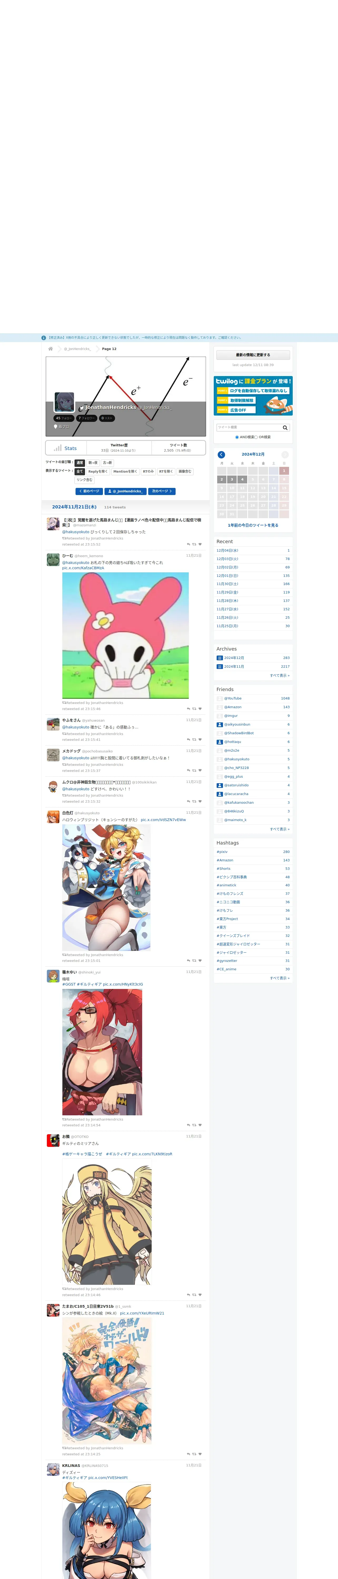The height and width of the screenshot is (1579, 338).
Task: Open the 7 フォロワー count badge
Action: coord(87,418)
